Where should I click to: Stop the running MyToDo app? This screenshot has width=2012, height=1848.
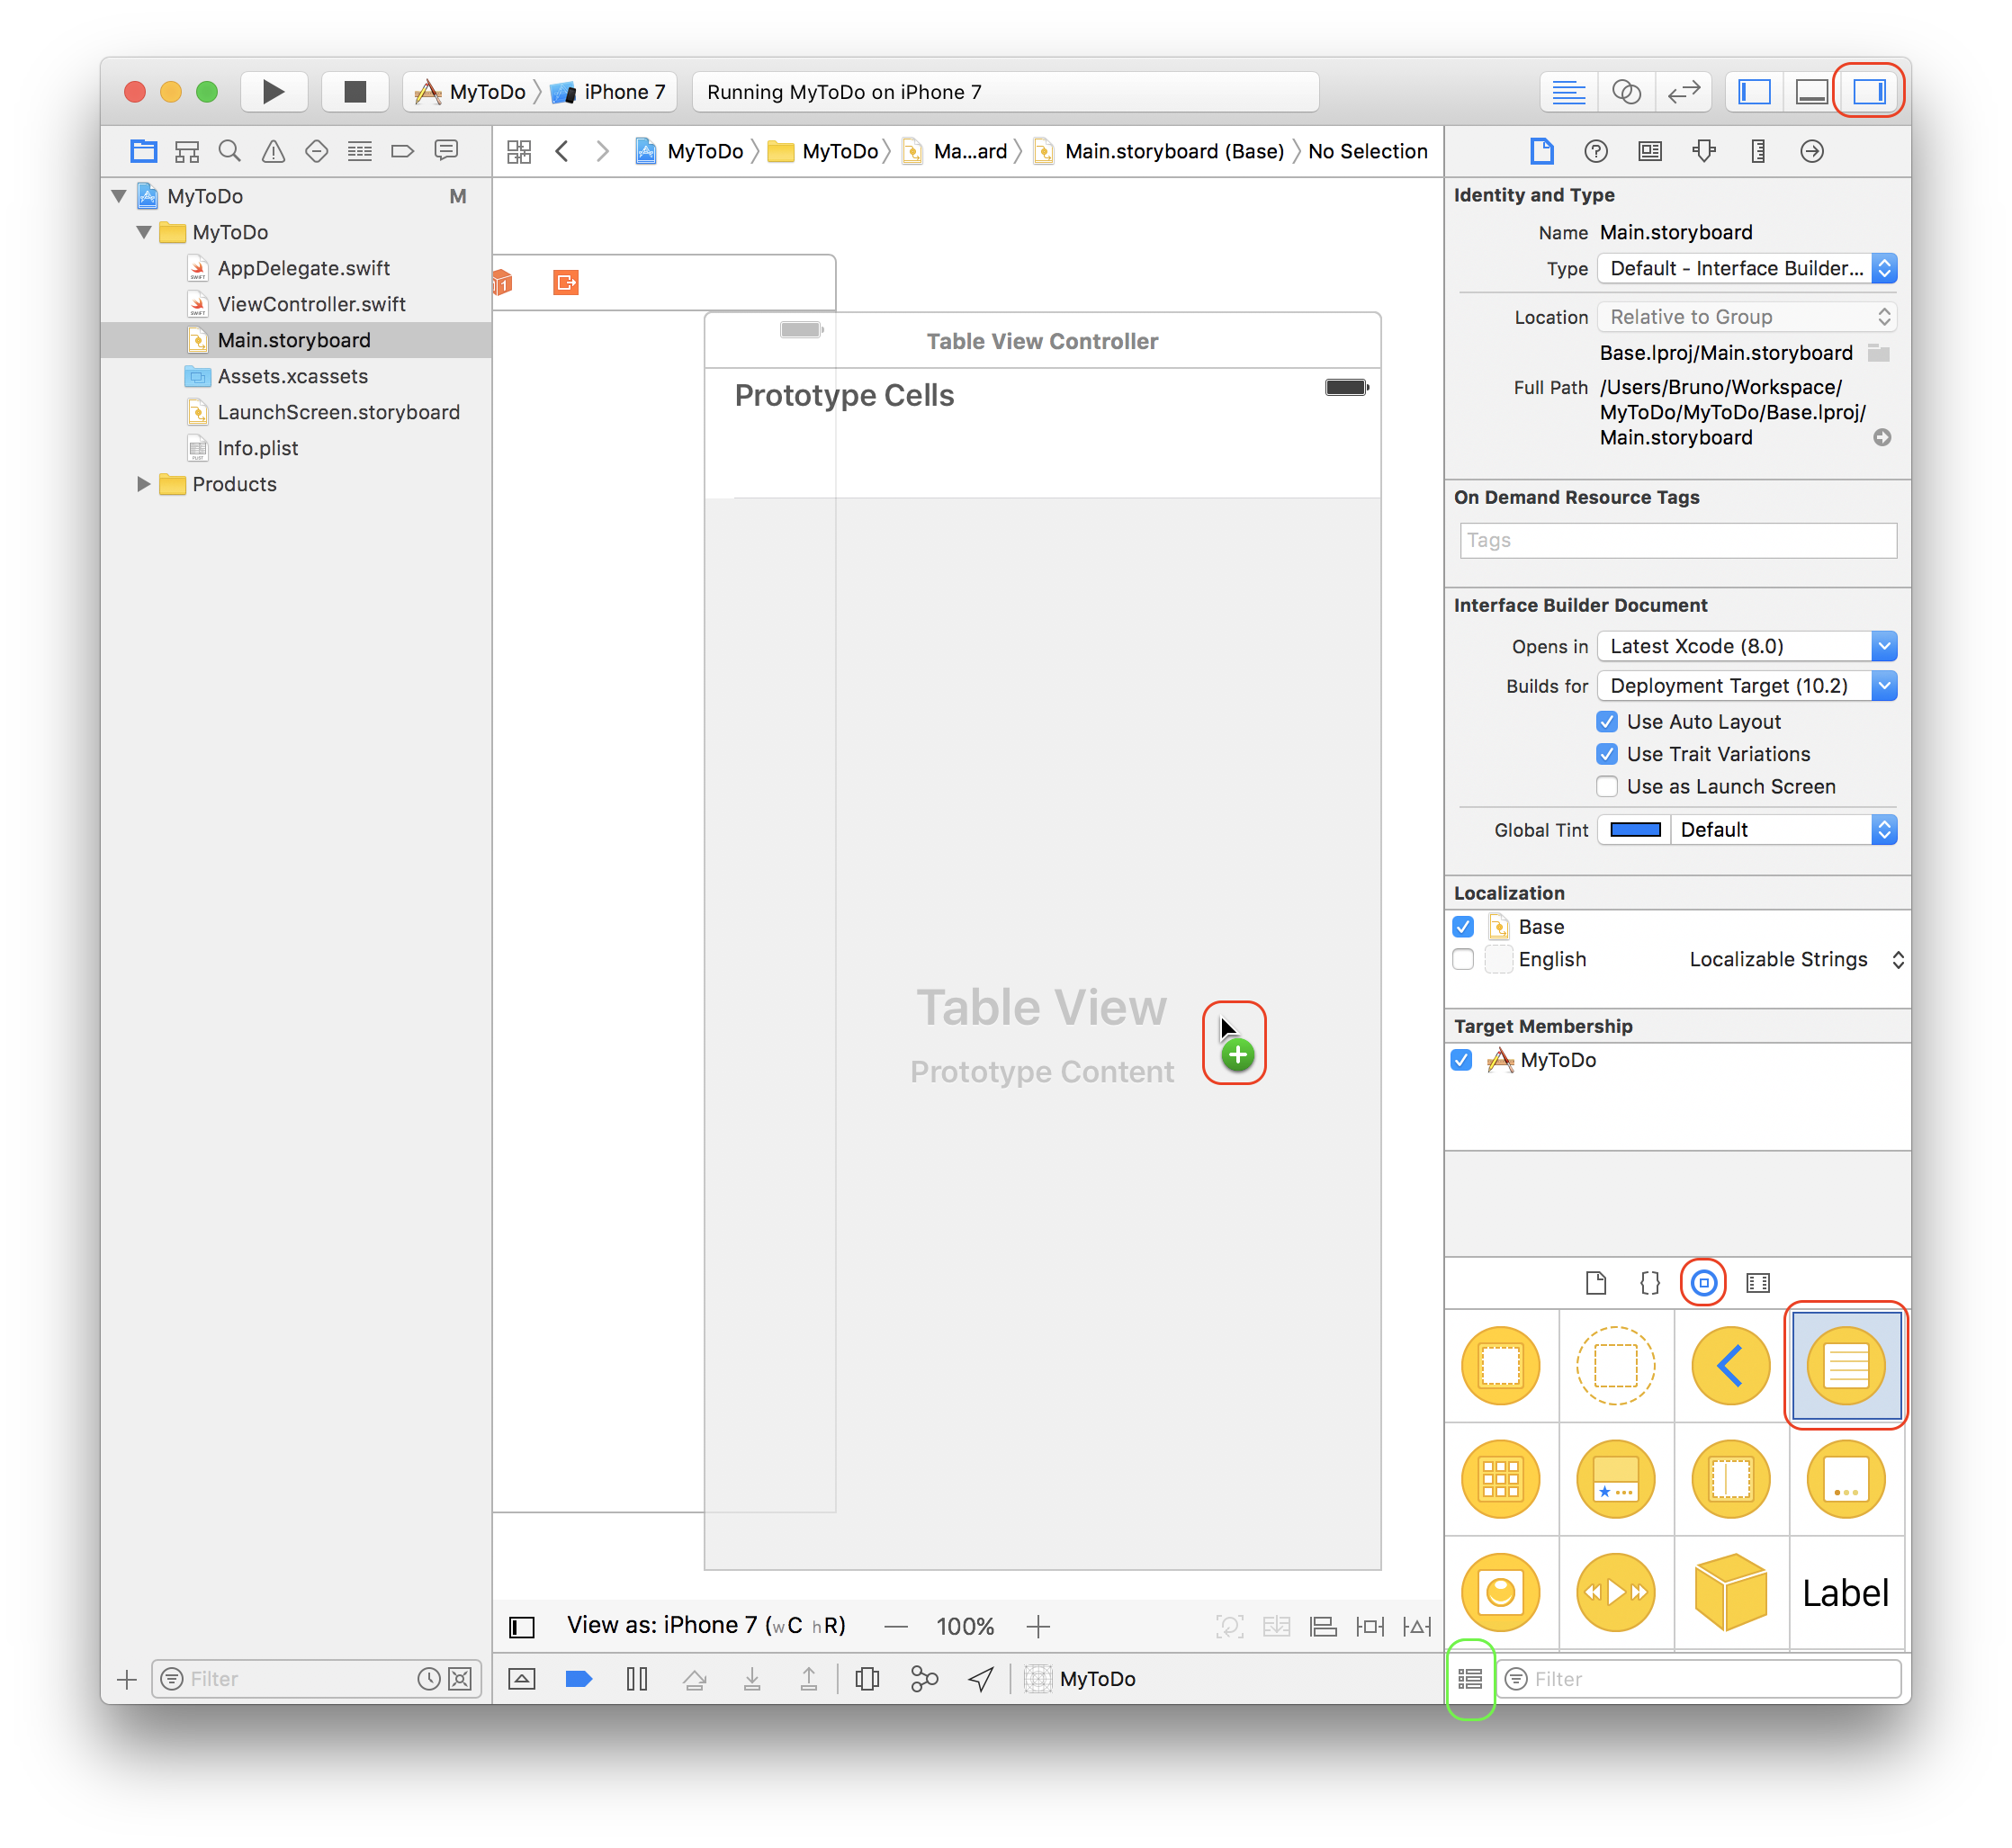pyautogui.click(x=355, y=92)
